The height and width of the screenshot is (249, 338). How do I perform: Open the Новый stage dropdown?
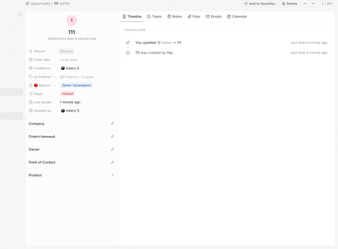point(68,94)
